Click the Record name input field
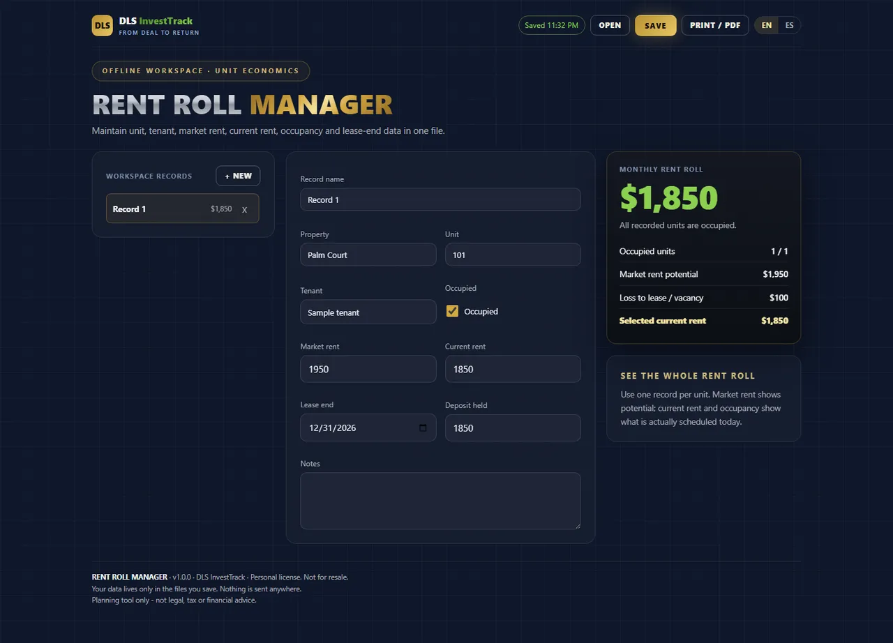This screenshot has height=643, width=893. (x=440, y=199)
